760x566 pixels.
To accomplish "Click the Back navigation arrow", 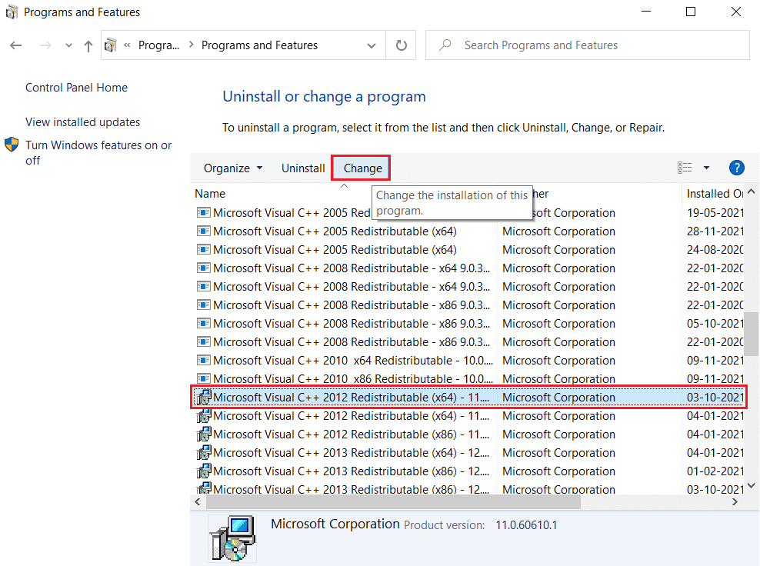I will [x=16, y=45].
